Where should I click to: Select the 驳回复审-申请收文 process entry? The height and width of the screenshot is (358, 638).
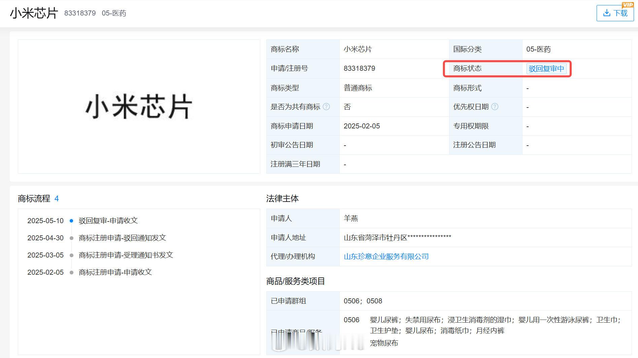(x=108, y=221)
